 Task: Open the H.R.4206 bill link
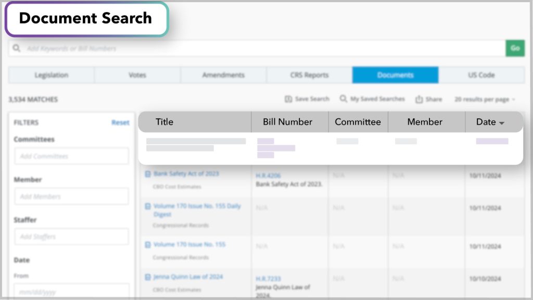pyautogui.click(x=269, y=176)
